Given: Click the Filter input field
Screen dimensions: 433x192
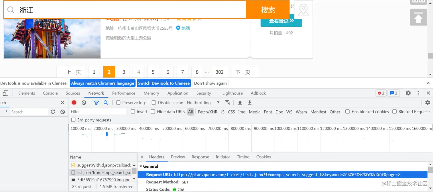Looking at the screenshot, I should click(x=98, y=112).
